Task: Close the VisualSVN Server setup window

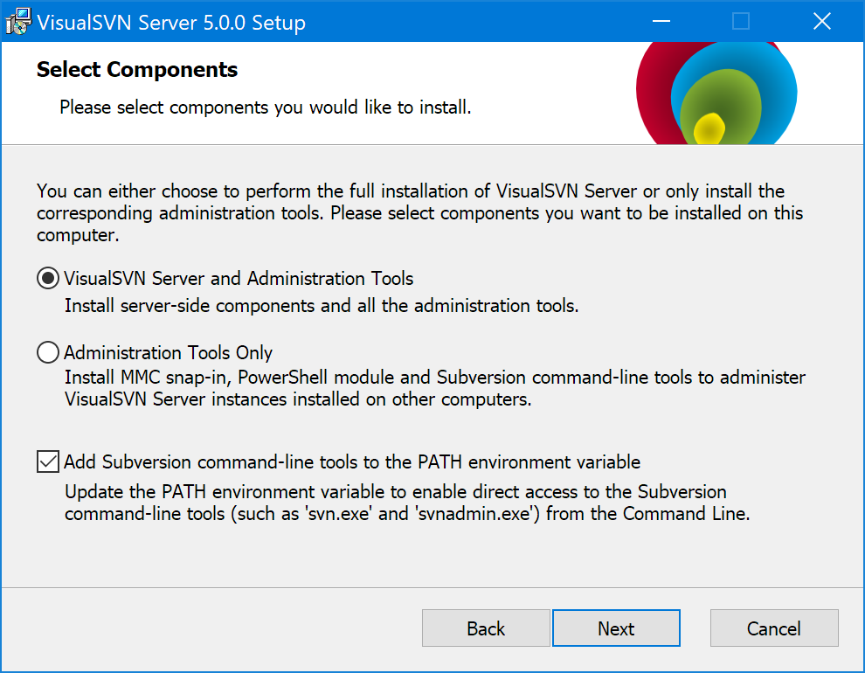Action: pyautogui.click(x=821, y=22)
